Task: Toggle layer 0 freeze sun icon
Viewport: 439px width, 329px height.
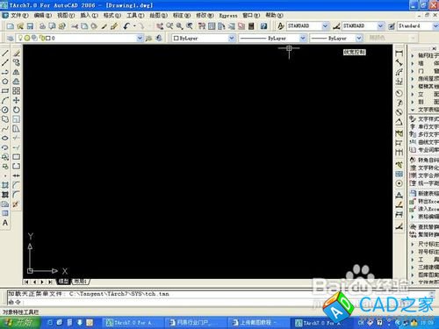Action: pos(27,38)
